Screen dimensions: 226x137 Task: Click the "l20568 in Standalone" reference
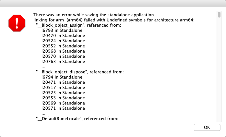(x=63, y=51)
